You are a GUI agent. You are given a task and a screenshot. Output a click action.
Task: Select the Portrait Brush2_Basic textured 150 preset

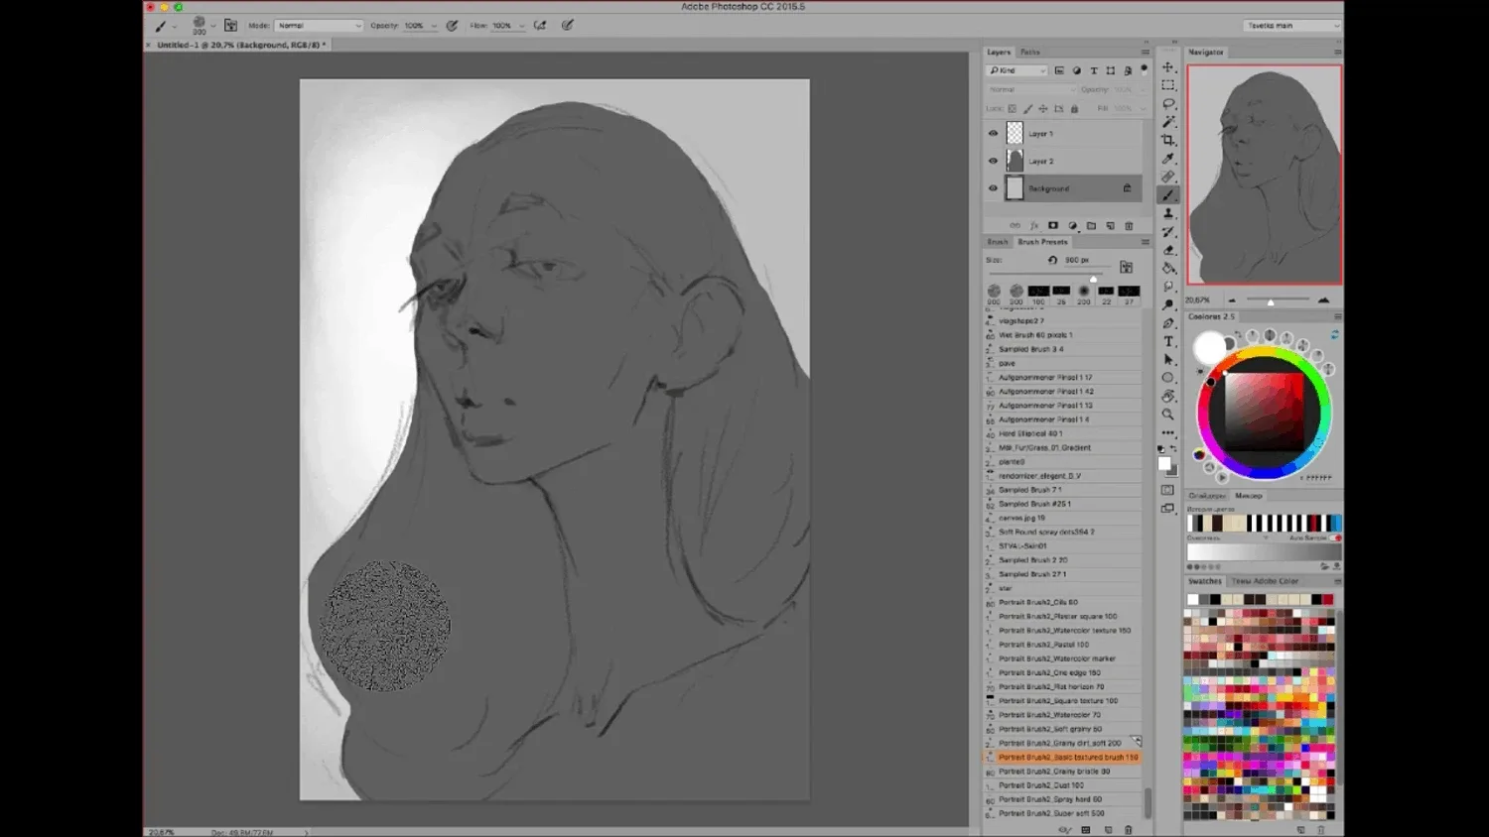[1062, 757]
